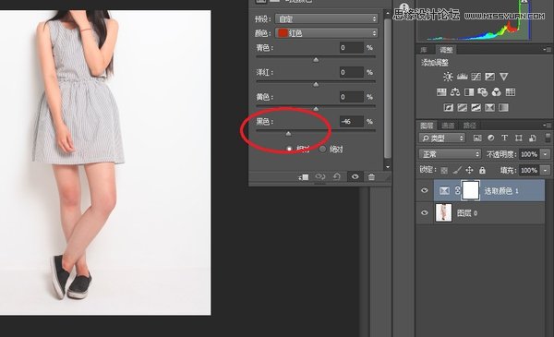This screenshot has height=337, width=554.
Task: Switch to the 调整 (Adjustments) tab
Action: (x=446, y=50)
